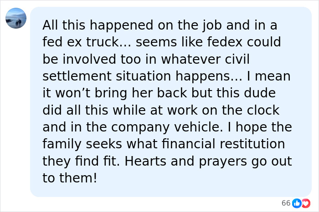Viewport: 319px width, 212px height.
Task: Click the 66 reactions count
Action: click(x=286, y=203)
